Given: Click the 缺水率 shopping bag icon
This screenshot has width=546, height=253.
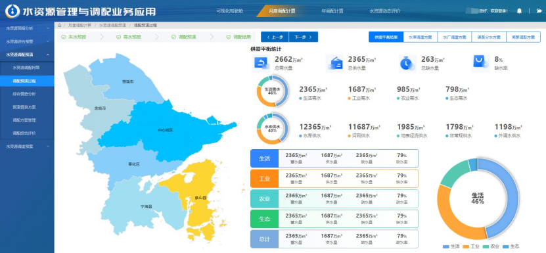Looking at the screenshot, I should 480,64.
